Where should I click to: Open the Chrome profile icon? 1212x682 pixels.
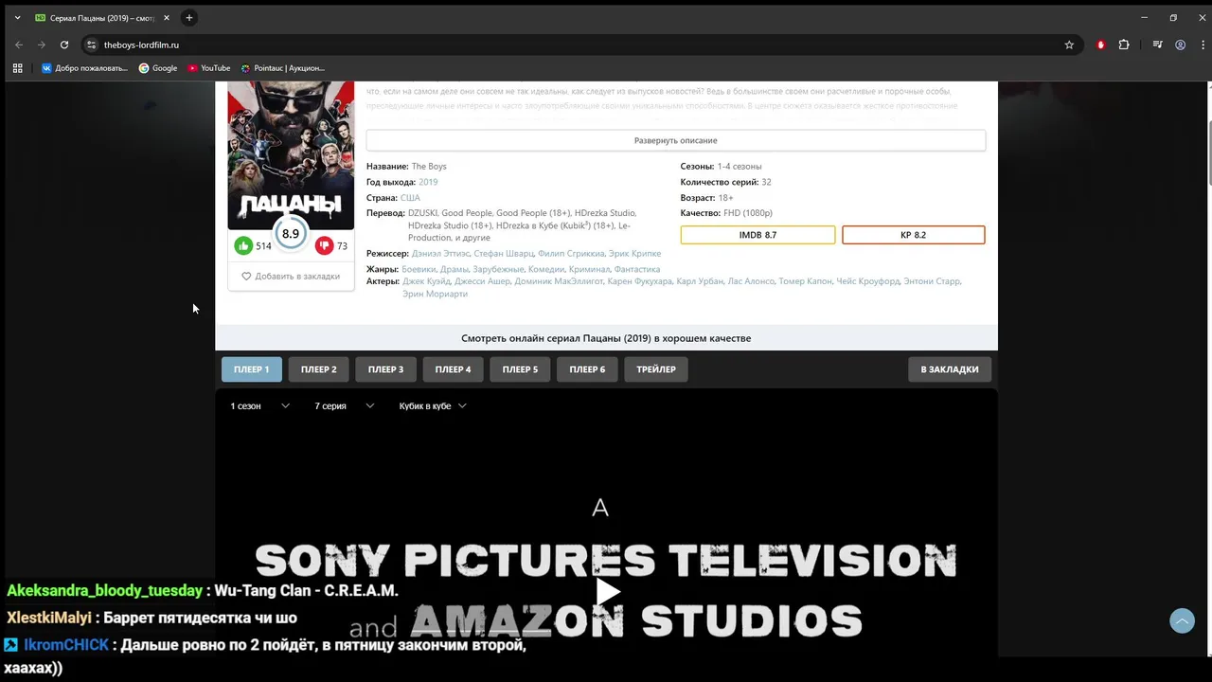1180,45
